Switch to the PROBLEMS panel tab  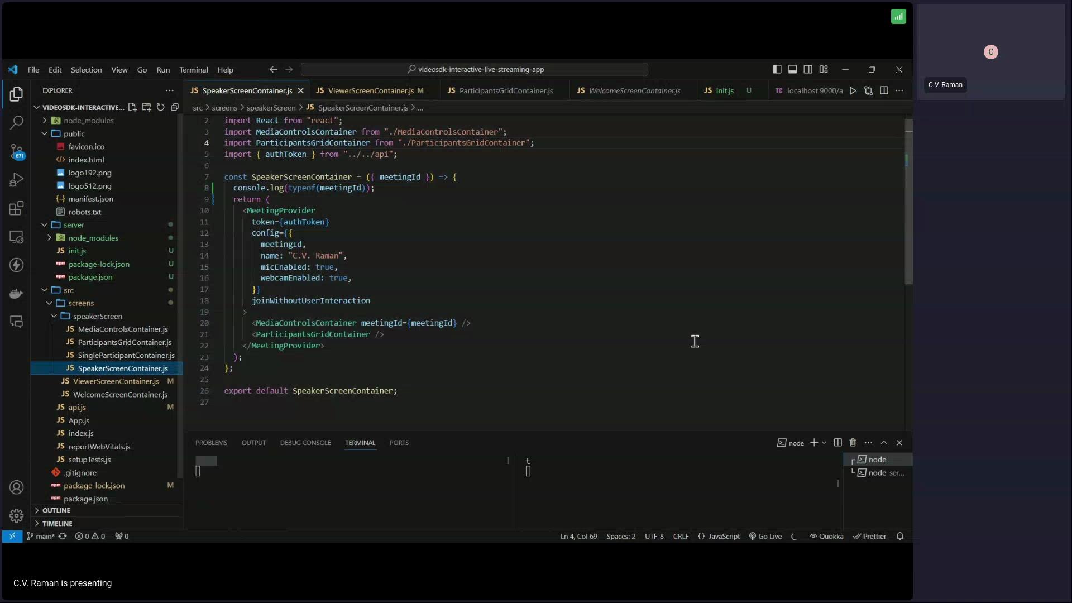211,443
